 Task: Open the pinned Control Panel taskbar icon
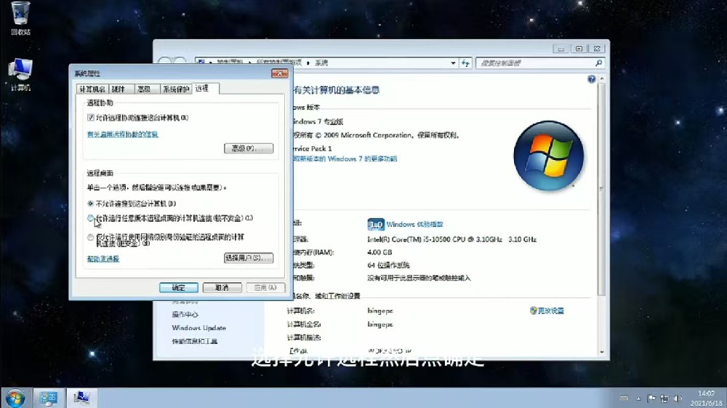(48, 398)
